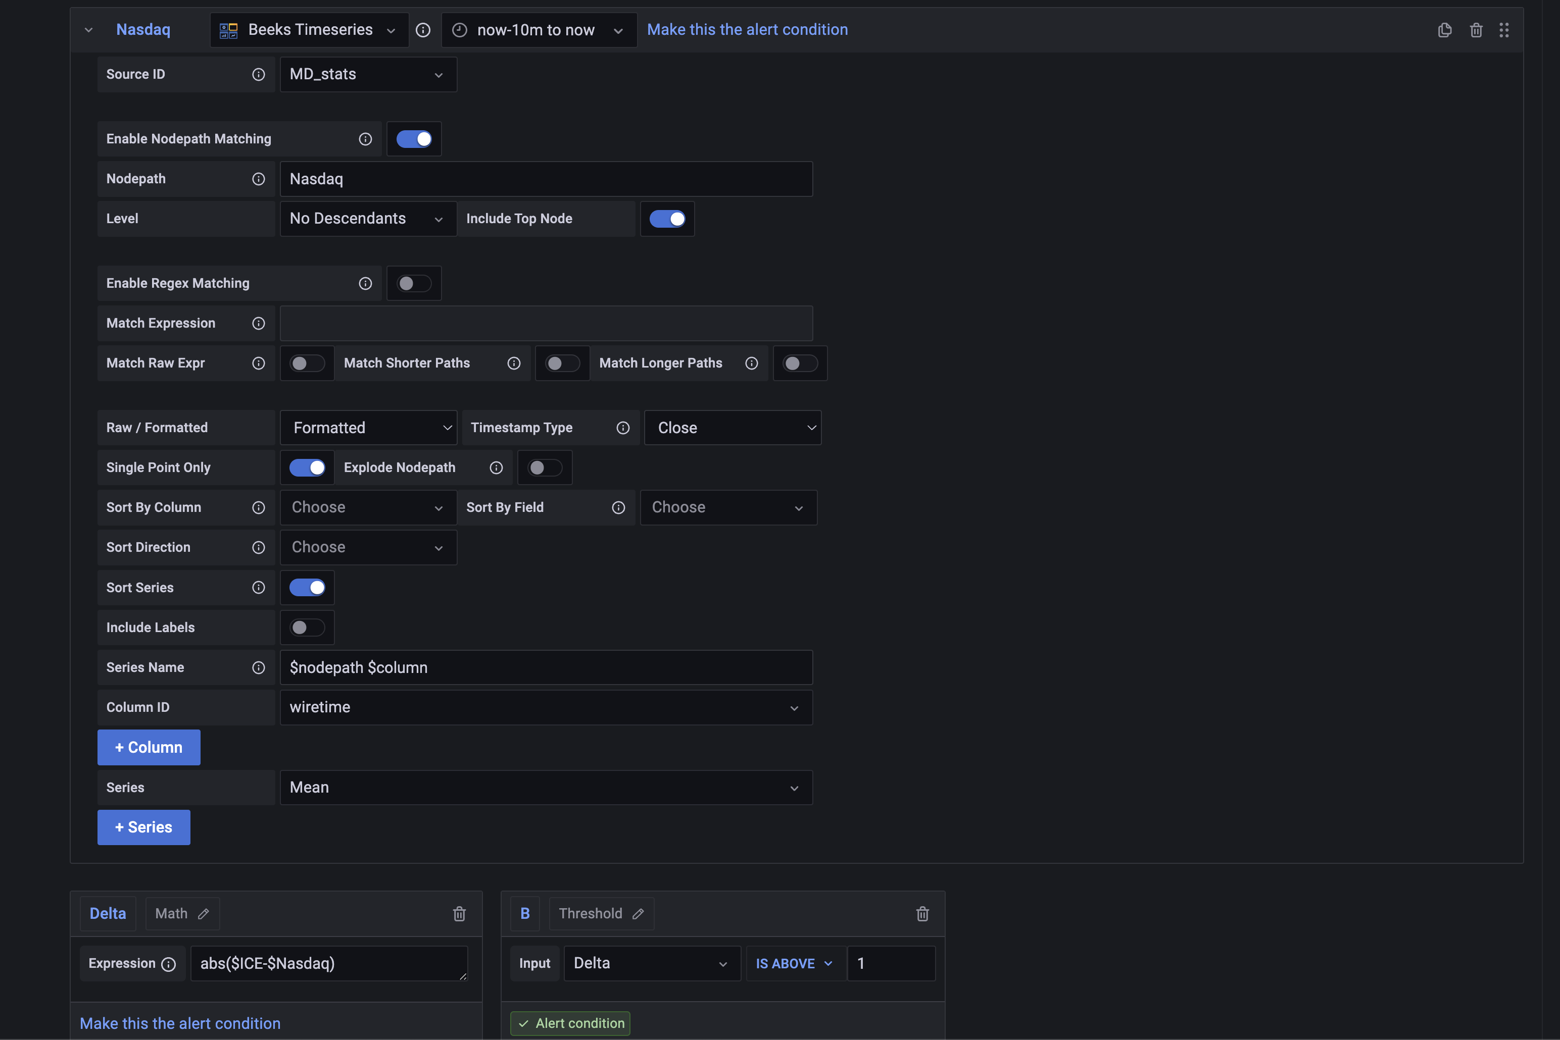Click the + Column button
This screenshot has width=1560, height=1040.
point(149,748)
